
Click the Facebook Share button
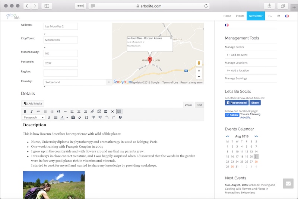tap(255, 103)
